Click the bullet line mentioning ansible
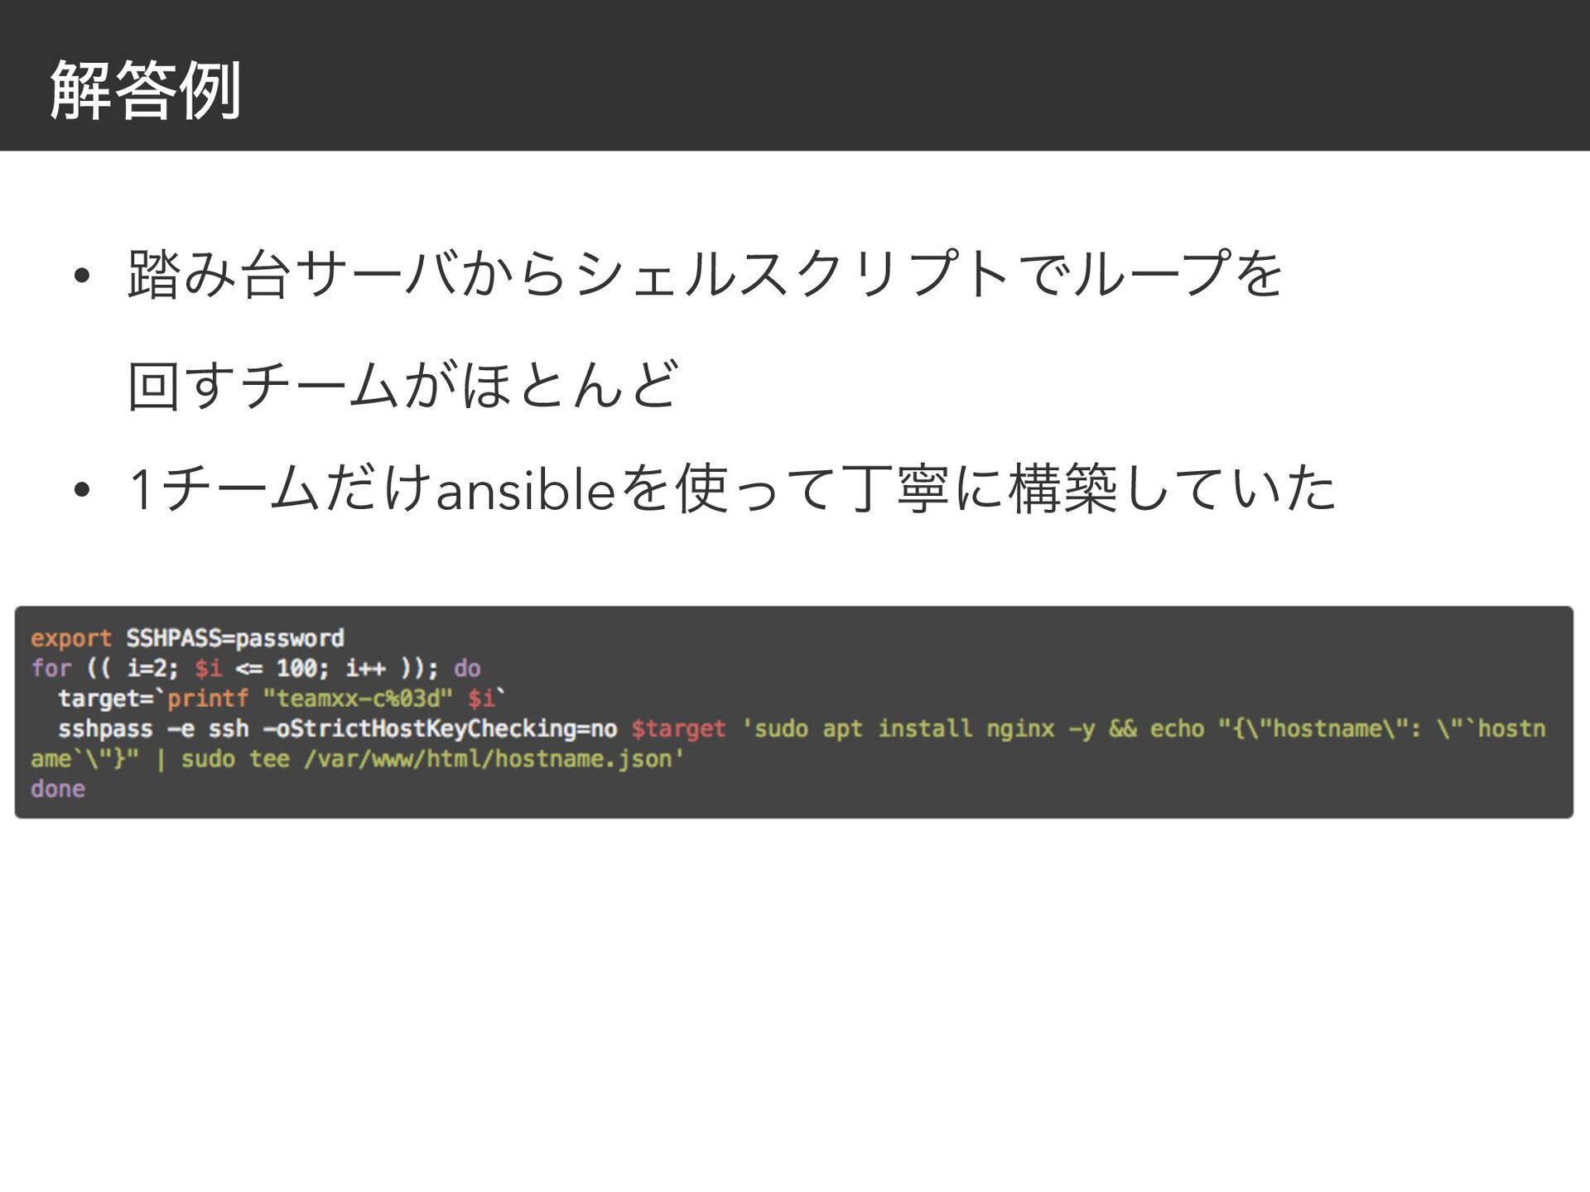Image resolution: width=1590 pixels, height=1192 pixels. coord(732,488)
